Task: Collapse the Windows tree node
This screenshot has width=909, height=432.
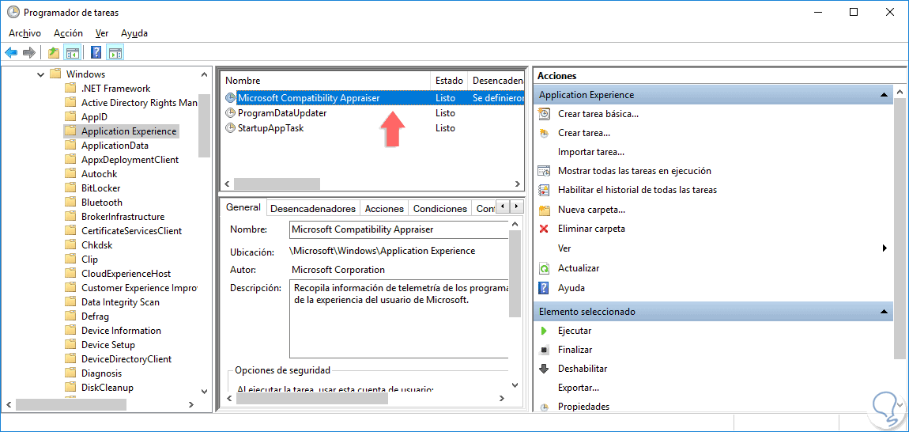Action: pyautogui.click(x=40, y=74)
